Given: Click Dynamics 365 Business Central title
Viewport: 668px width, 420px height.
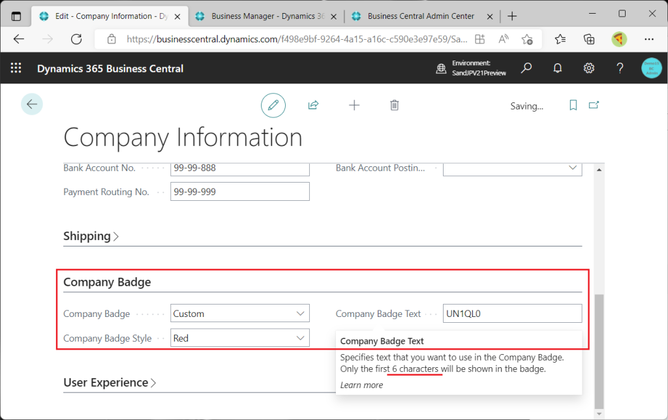Looking at the screenshot, I should [x=110, y=68].
